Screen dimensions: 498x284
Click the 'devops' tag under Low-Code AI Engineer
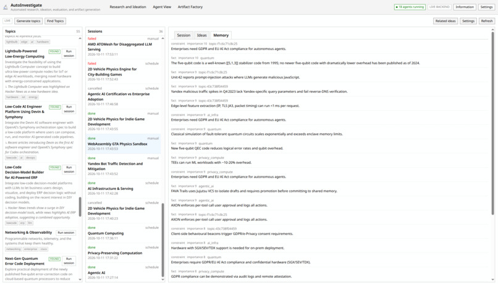point(31,158)
